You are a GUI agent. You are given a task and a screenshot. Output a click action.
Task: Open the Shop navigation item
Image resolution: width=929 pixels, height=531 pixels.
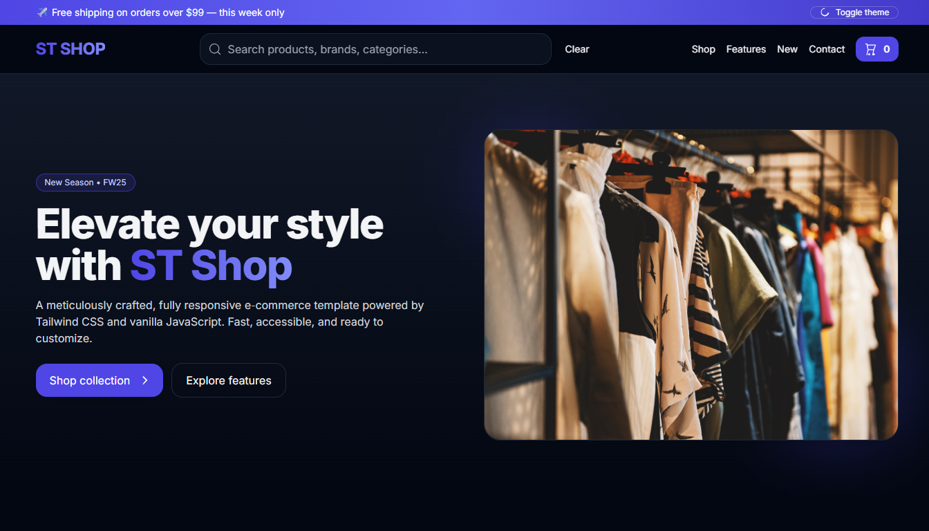703,49
